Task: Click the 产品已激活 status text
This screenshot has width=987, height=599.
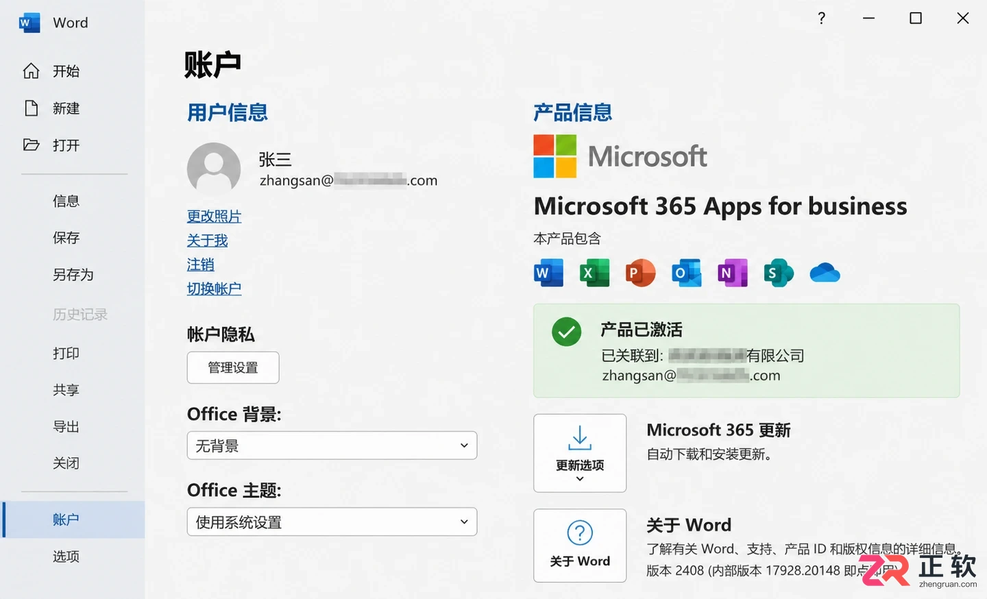Action: 642,330
